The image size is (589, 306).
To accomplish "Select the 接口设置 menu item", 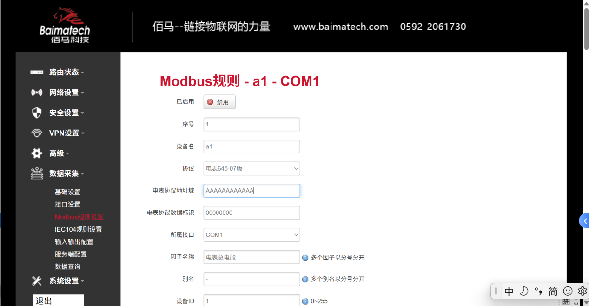I will point(67,204).
